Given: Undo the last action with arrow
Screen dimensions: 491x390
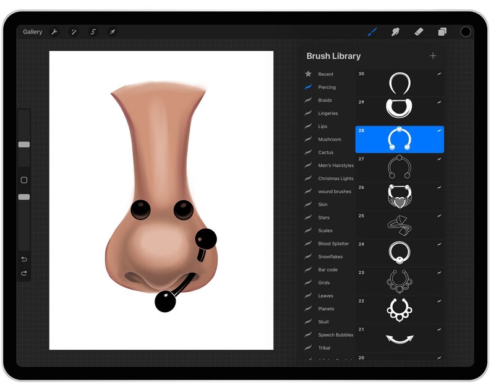Looking at the screenshot, I should point(24,259).
